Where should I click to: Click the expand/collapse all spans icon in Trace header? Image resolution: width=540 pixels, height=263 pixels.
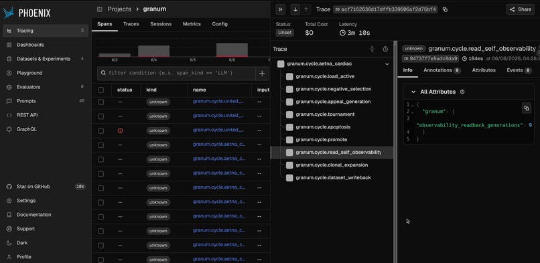coord(372,49)
